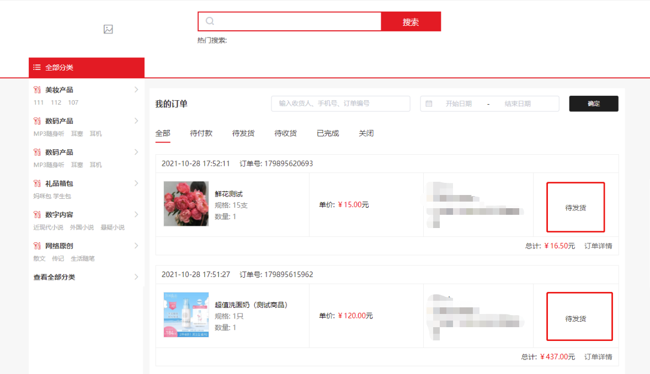This screenshot has width=650, height=374.
Task: Select the 待收货 tab
Action: [x=285, y=133]
